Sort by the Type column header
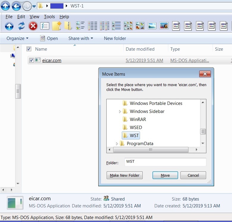The height and width of the screenshot is (222, 232). pos(175,49)
